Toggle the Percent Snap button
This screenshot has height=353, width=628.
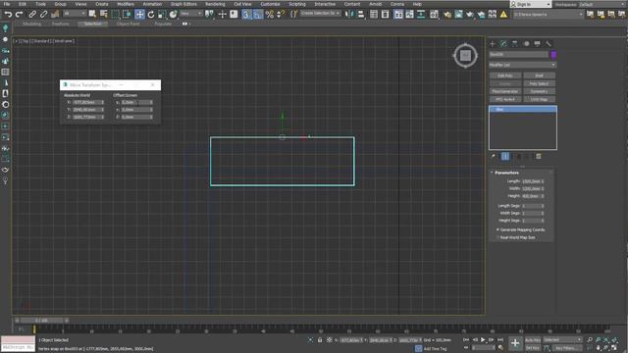[x=270, y=15]
